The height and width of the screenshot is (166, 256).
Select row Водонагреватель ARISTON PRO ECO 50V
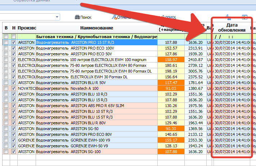coord(96,54)
